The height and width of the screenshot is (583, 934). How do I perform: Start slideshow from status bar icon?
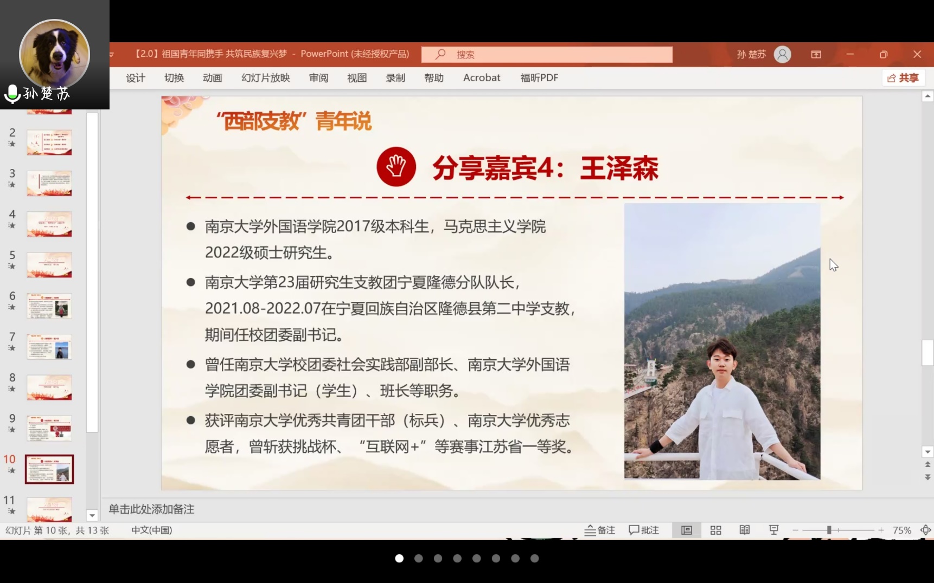pos(774,530)
